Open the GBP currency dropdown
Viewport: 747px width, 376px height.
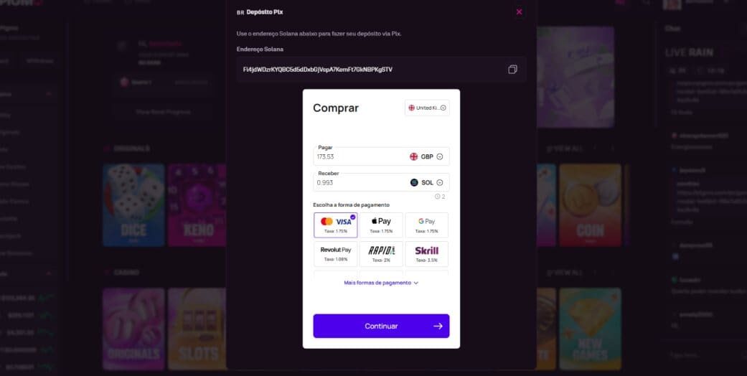pyautogui.click(x=427, y=156)
